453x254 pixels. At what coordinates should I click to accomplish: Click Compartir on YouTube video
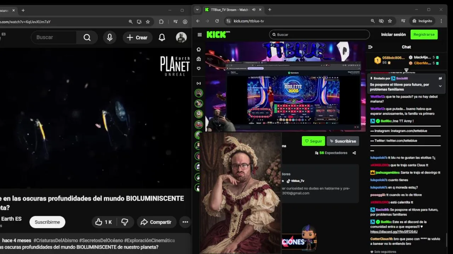tap(156, 222)
